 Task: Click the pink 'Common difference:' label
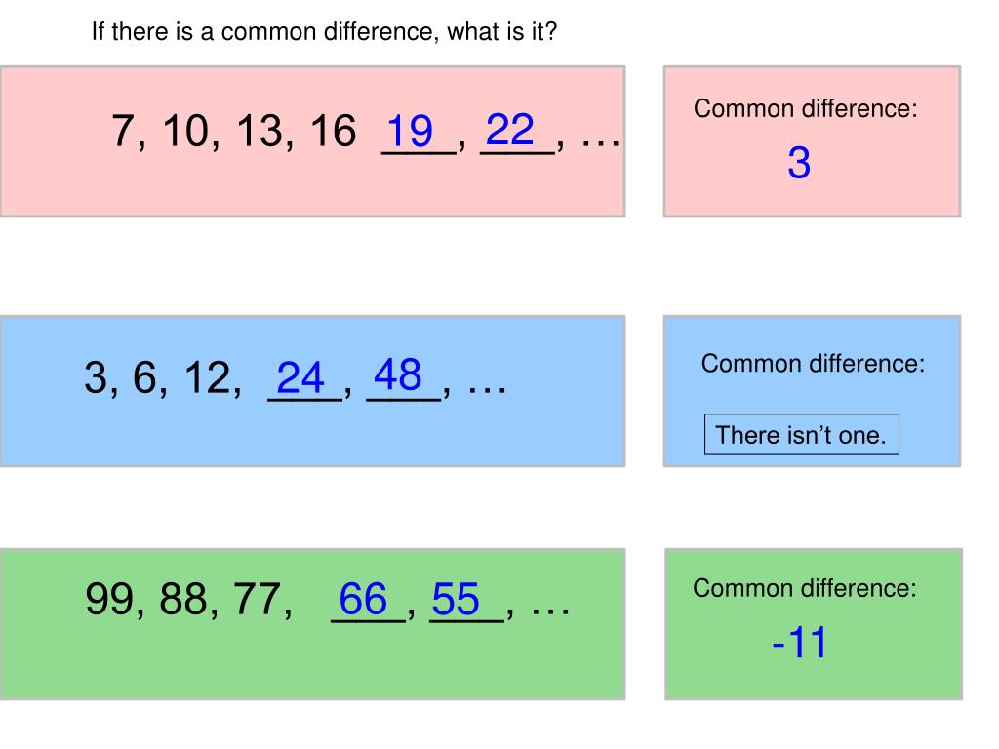click(805, 108)
